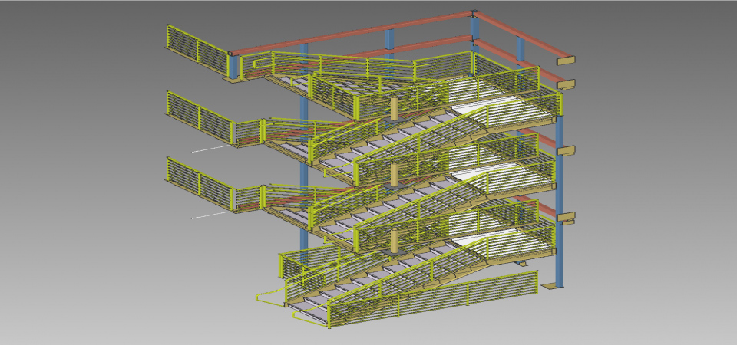Select the lower white leader line at left
The image size is (737, 345).
click(x=209, y=215)
